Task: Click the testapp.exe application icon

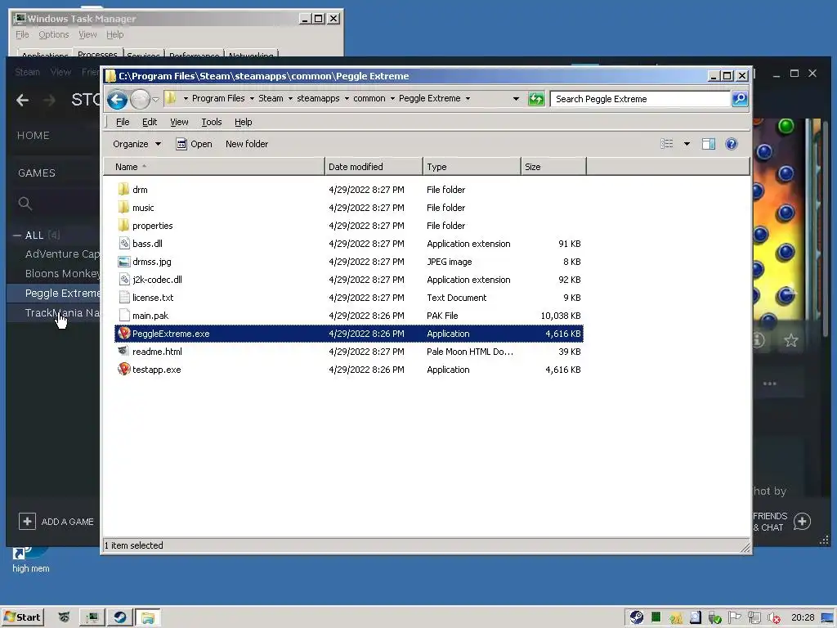Action: (x=124, y=370)
